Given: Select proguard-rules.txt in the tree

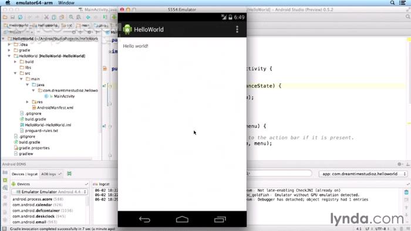Looking at the screenshot, I should tap(42, 131).
